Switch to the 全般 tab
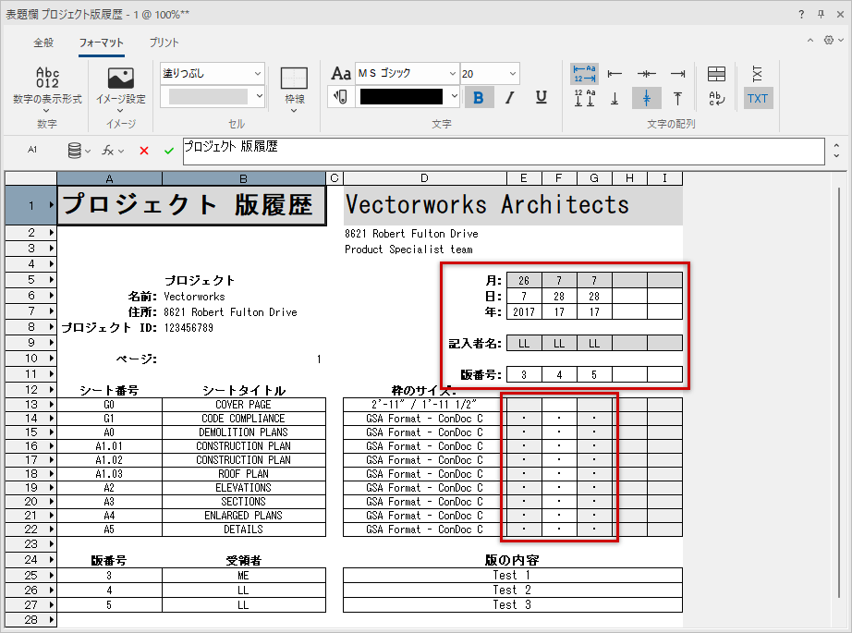This screenshot has height=633, width=852. (43, 43)
